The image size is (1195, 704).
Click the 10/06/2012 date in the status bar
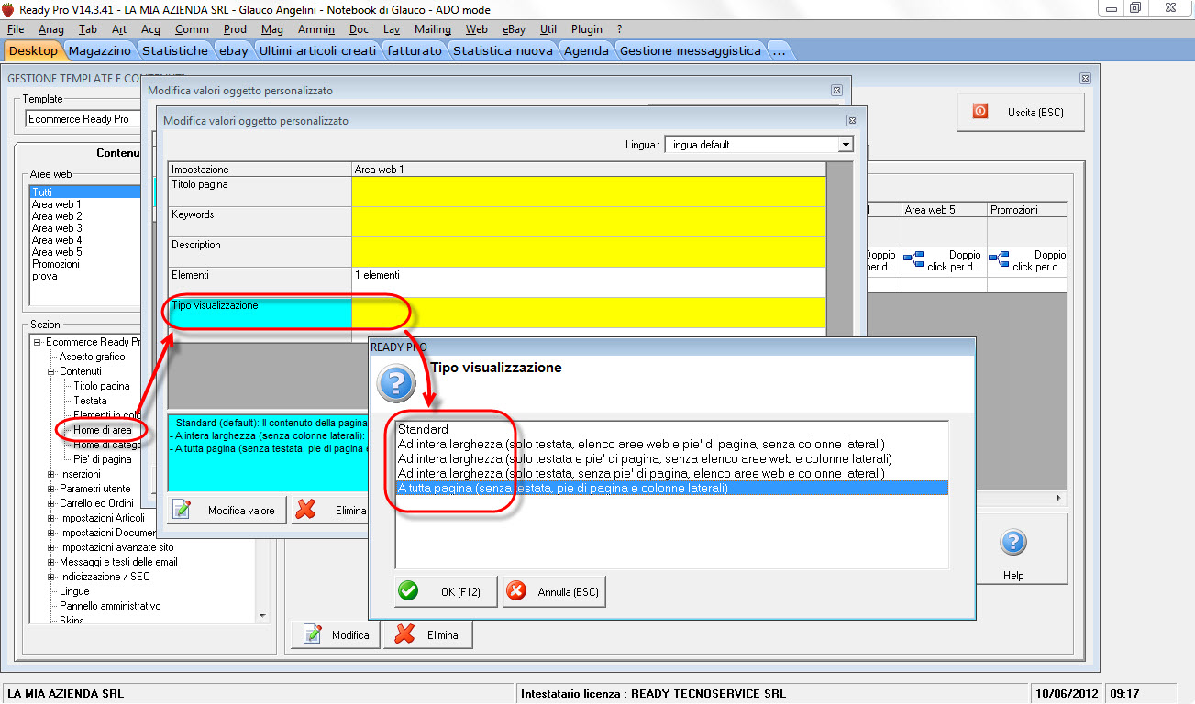1065,693
